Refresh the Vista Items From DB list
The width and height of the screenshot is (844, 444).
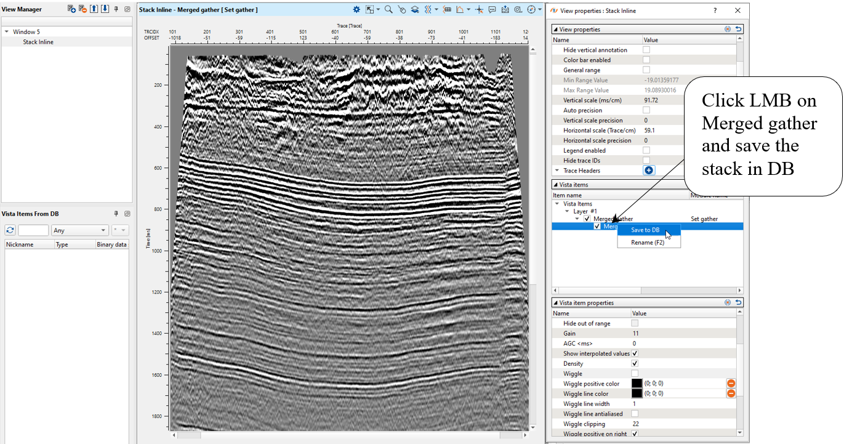coord(10,230)
